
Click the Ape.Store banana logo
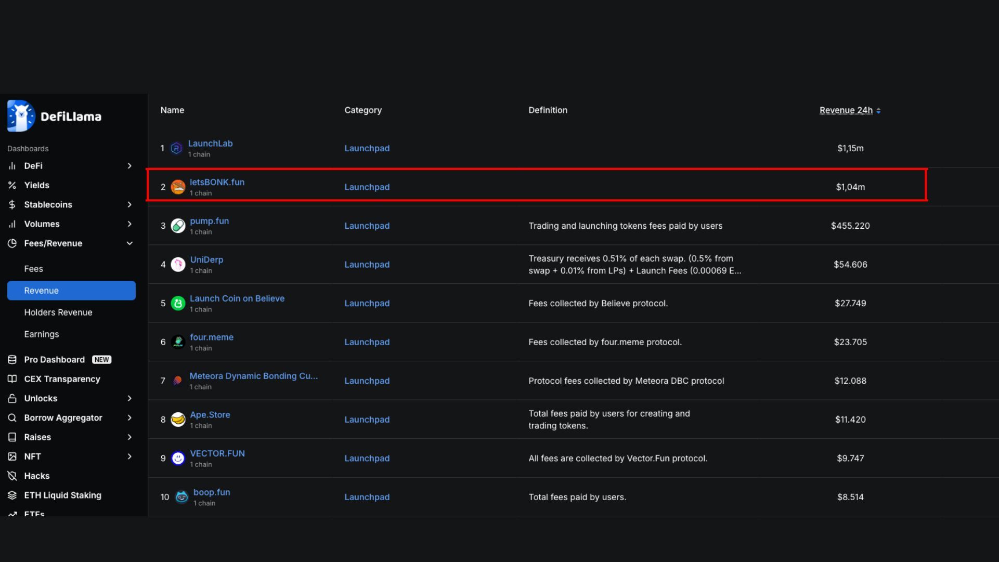[x=178, y=420]
